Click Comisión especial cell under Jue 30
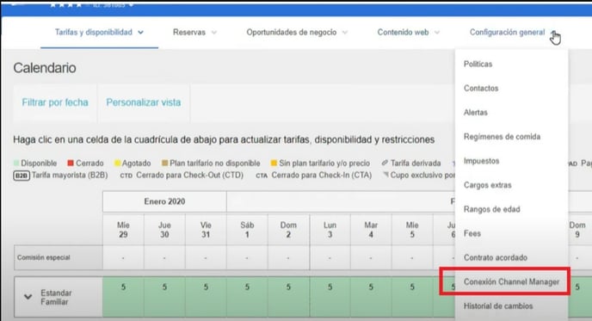 [x=164, y=257]
